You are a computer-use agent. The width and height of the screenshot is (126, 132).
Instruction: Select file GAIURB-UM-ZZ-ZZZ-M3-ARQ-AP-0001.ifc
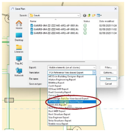(x=56, y=25)
